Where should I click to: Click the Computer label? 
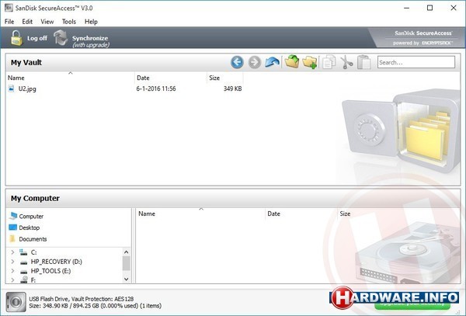pos(31,216)
